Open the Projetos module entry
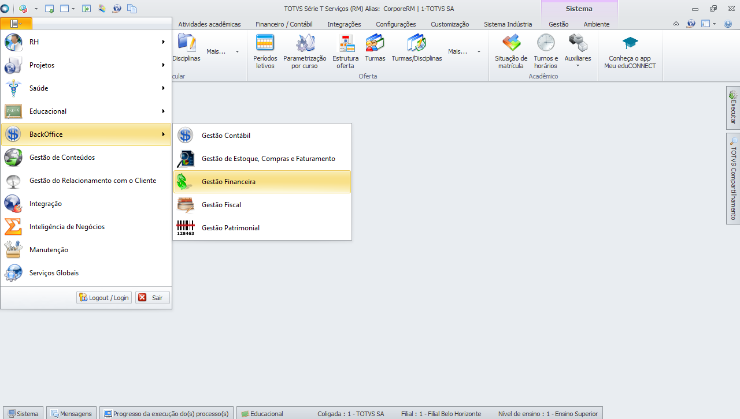Screen dimensions: 740x419 click(86, 65)
